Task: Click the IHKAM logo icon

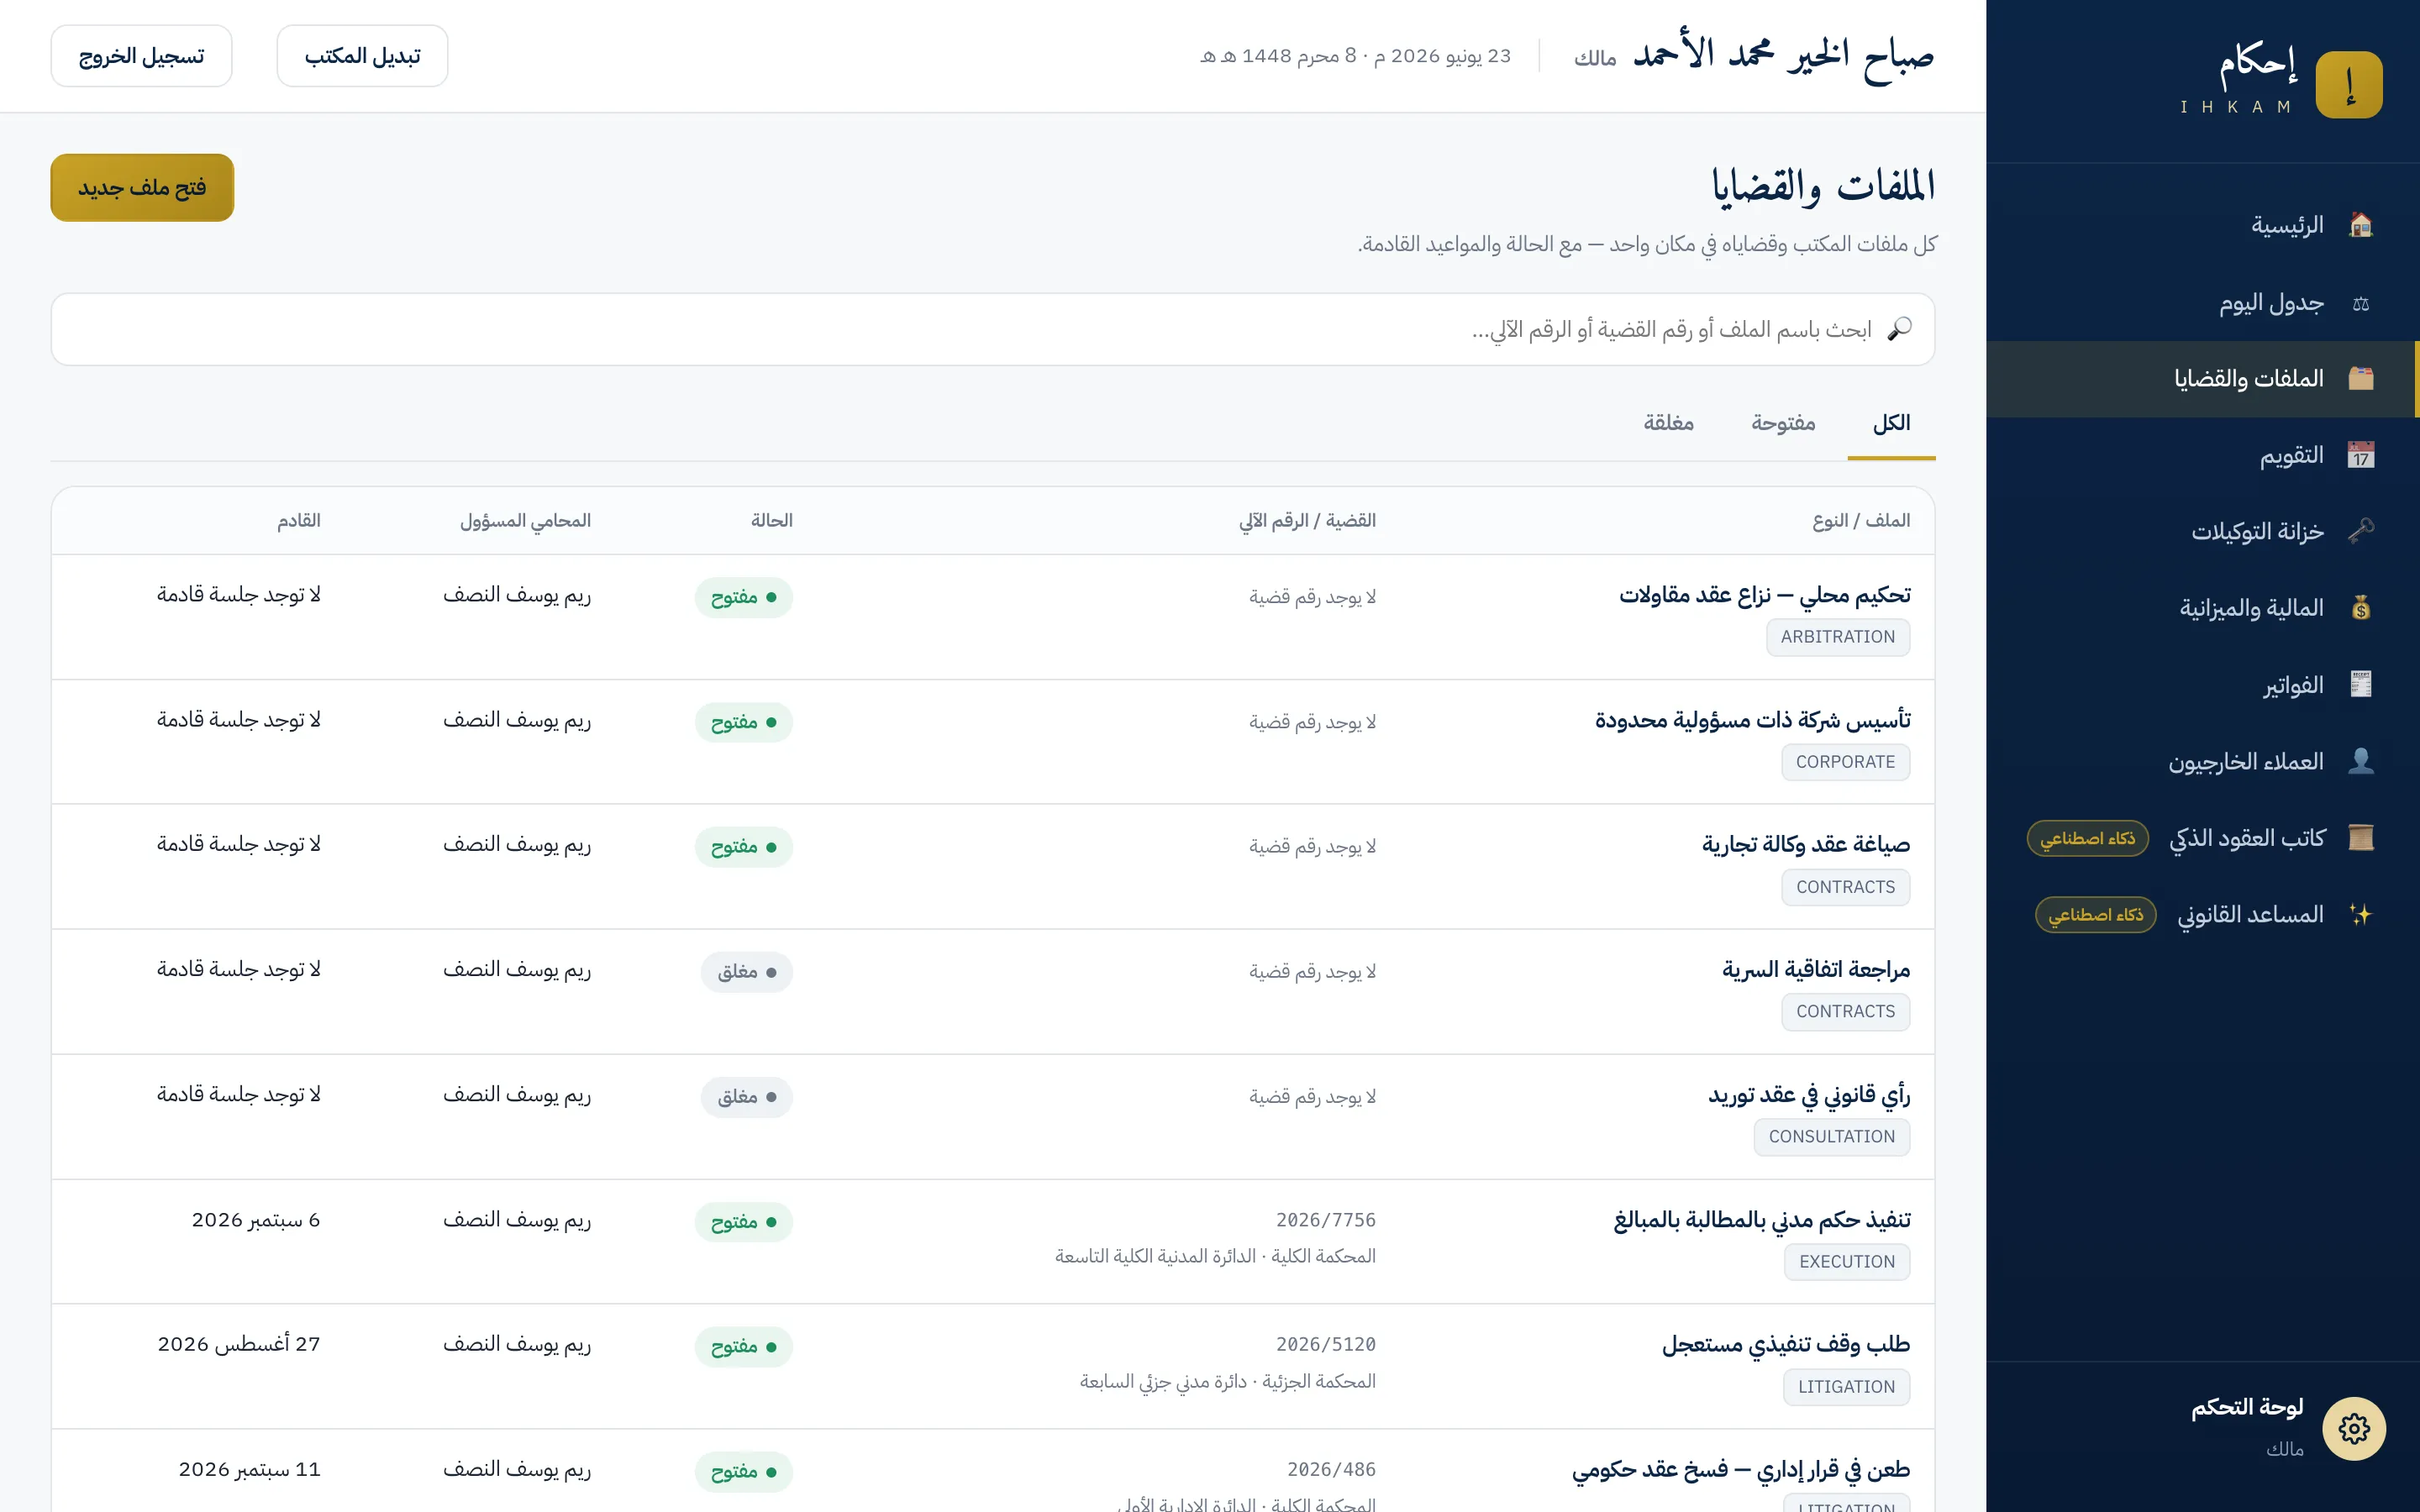Action: 2348,85
